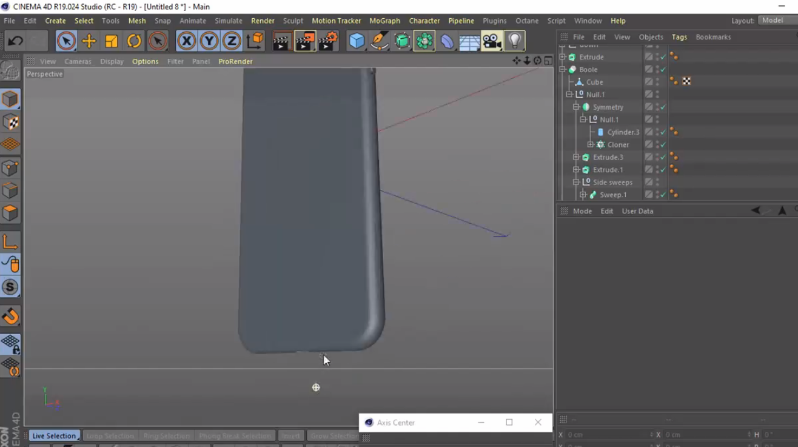Click the Live Selection button at the bottom

click(x=54, y=435)
